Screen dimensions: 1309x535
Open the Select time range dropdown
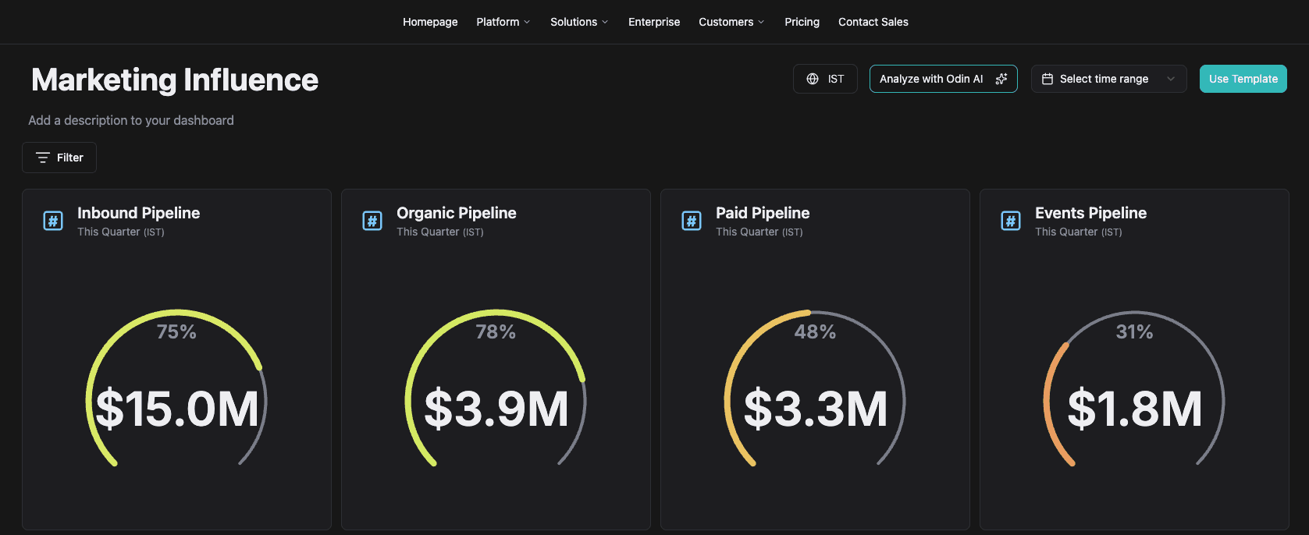pyautogui.click(x=1109, y=79)
